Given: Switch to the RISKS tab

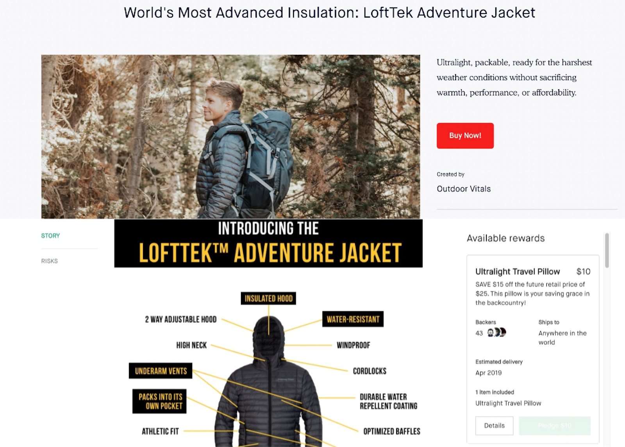Looking at the screenshot, I should pyautogui.click(x=49, y=261).
